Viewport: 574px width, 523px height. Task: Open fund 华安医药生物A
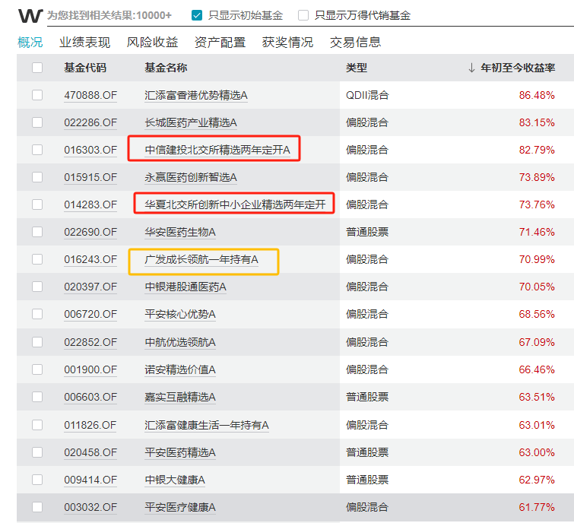180,232
